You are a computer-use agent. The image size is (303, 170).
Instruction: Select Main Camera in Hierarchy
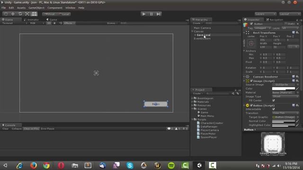coord(202,28)
